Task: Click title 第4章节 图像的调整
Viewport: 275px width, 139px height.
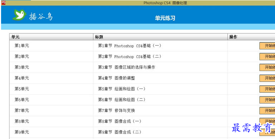Action: click(x=116, y=78)
